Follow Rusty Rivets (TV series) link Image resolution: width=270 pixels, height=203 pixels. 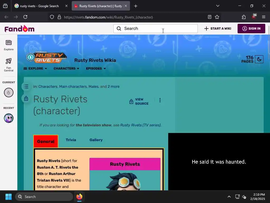[141, 125]
